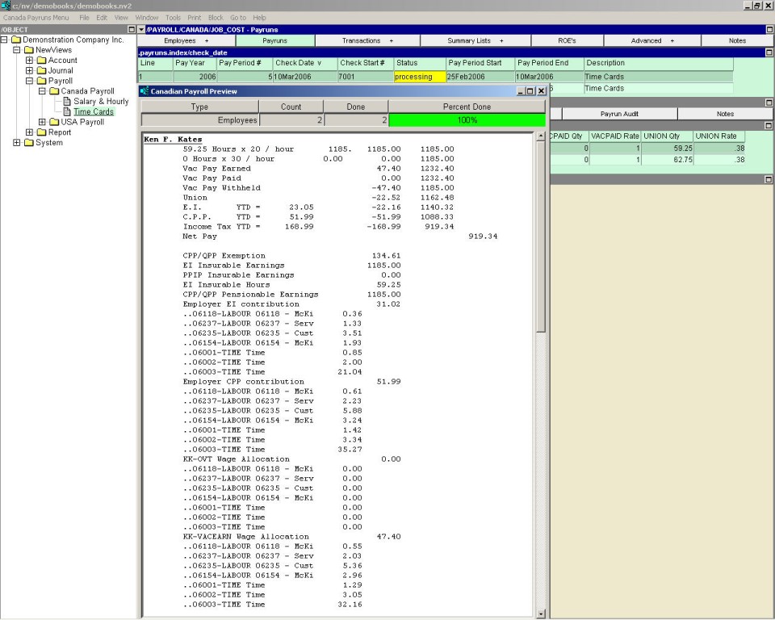775x620 pixels.
Task: Click the Salary & Hourly document icon
Action: click(x=65, y=102)
